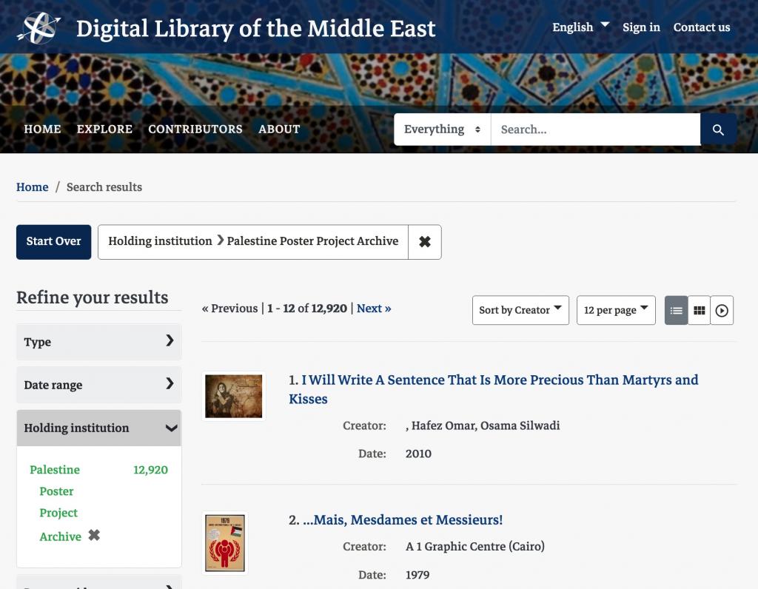Open the 12 per page dropdown
This screenshot has width=758, height=589.
pos(616,310)
